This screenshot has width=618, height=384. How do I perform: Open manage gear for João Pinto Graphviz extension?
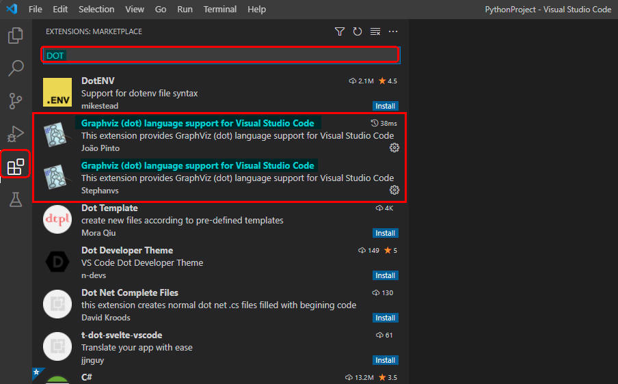(394, 148)
